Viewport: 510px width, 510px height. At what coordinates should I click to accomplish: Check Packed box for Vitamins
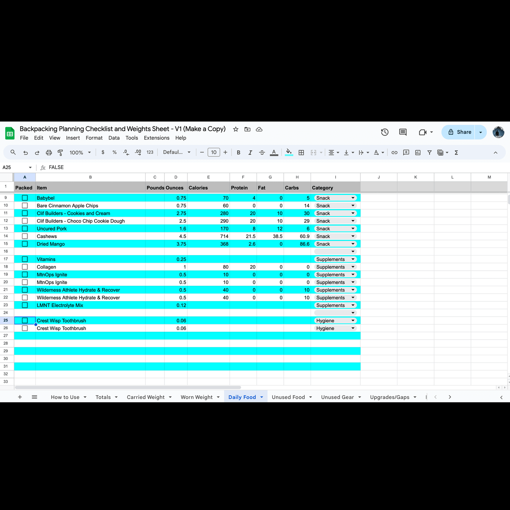[25, 259]
